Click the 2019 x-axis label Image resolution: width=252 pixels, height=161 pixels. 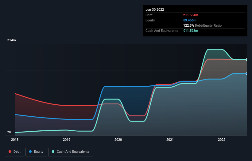point(67,140)
